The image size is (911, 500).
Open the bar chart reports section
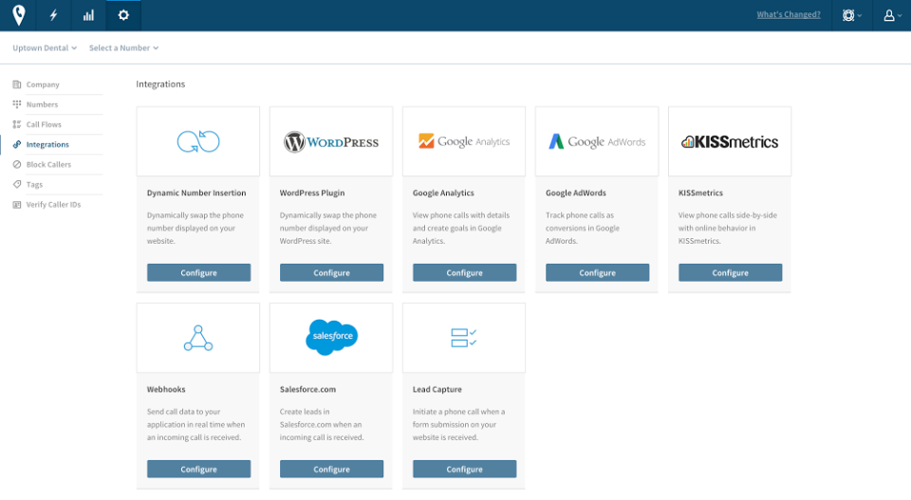pos(88,15)
